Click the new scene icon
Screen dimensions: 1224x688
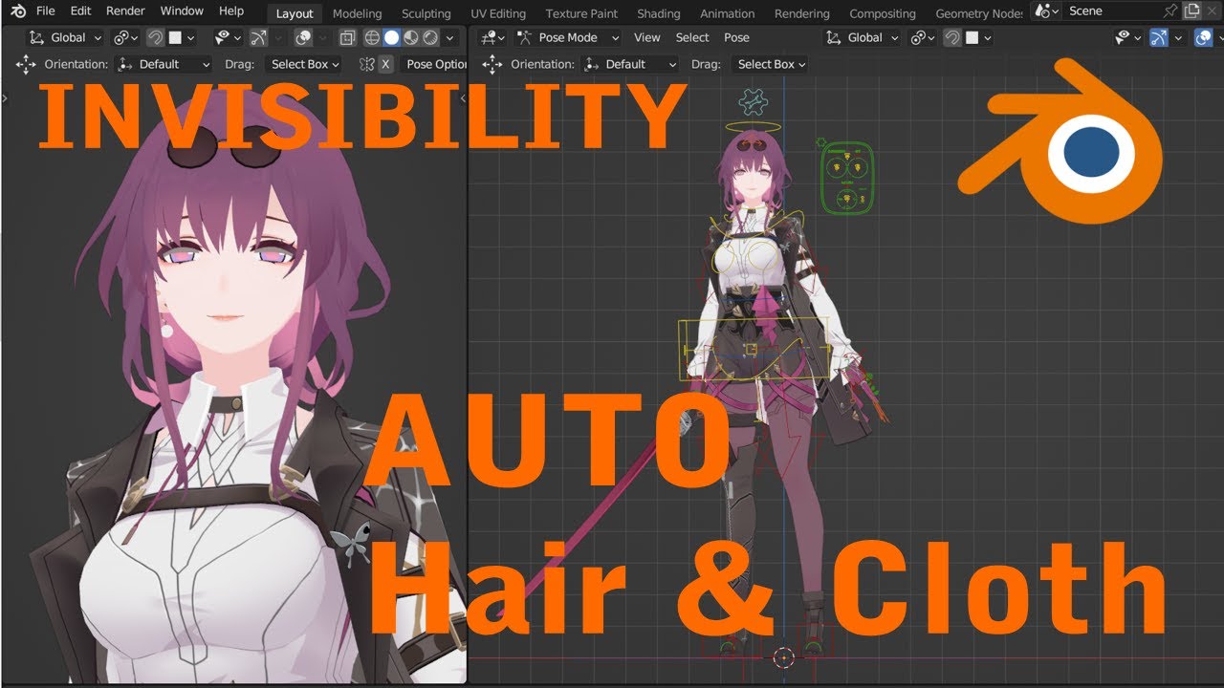pos(1191,11)
